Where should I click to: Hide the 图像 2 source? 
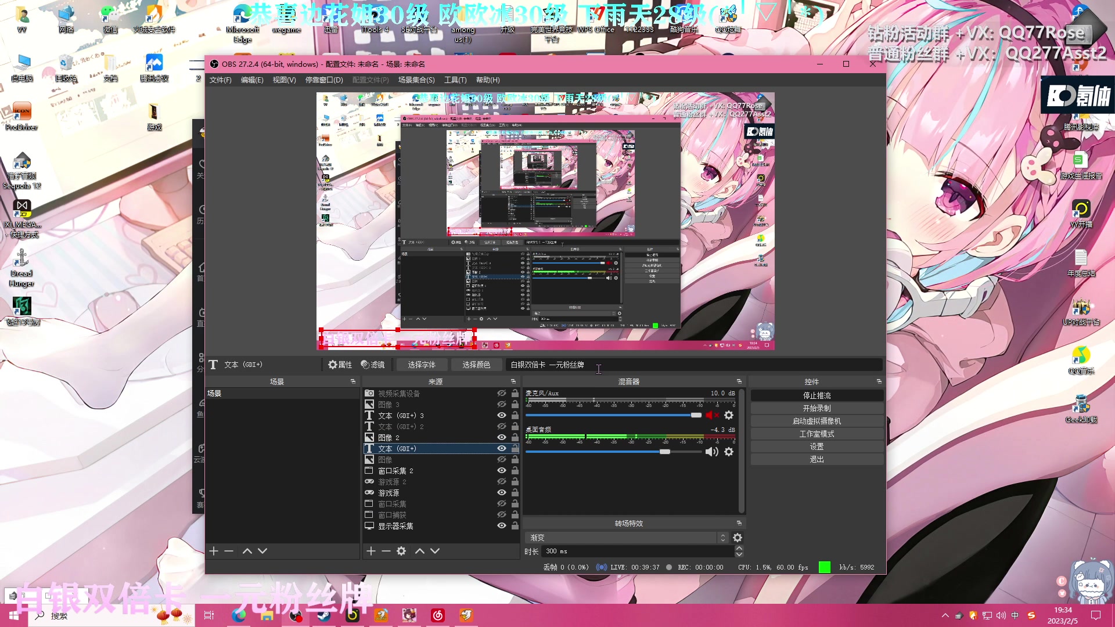[502, 437]
